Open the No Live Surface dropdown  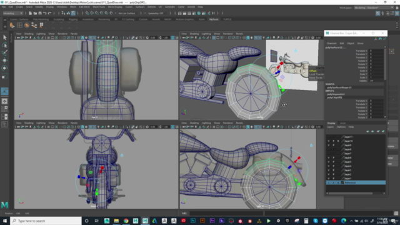pyautogui.click(x=127, y=13)
